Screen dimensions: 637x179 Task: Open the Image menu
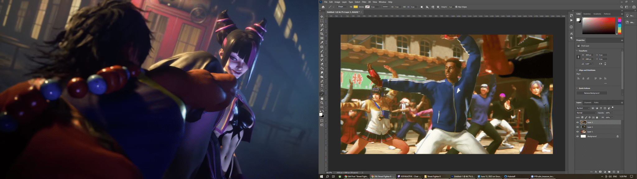click(x=337, y=2)
